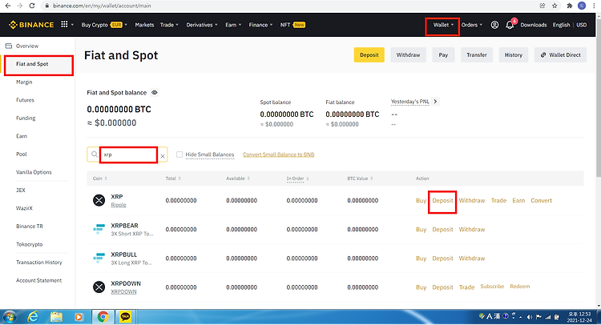Expand Yesterday's PNL arrow
The height and width of the screenshot is (325, 601).
435,102
